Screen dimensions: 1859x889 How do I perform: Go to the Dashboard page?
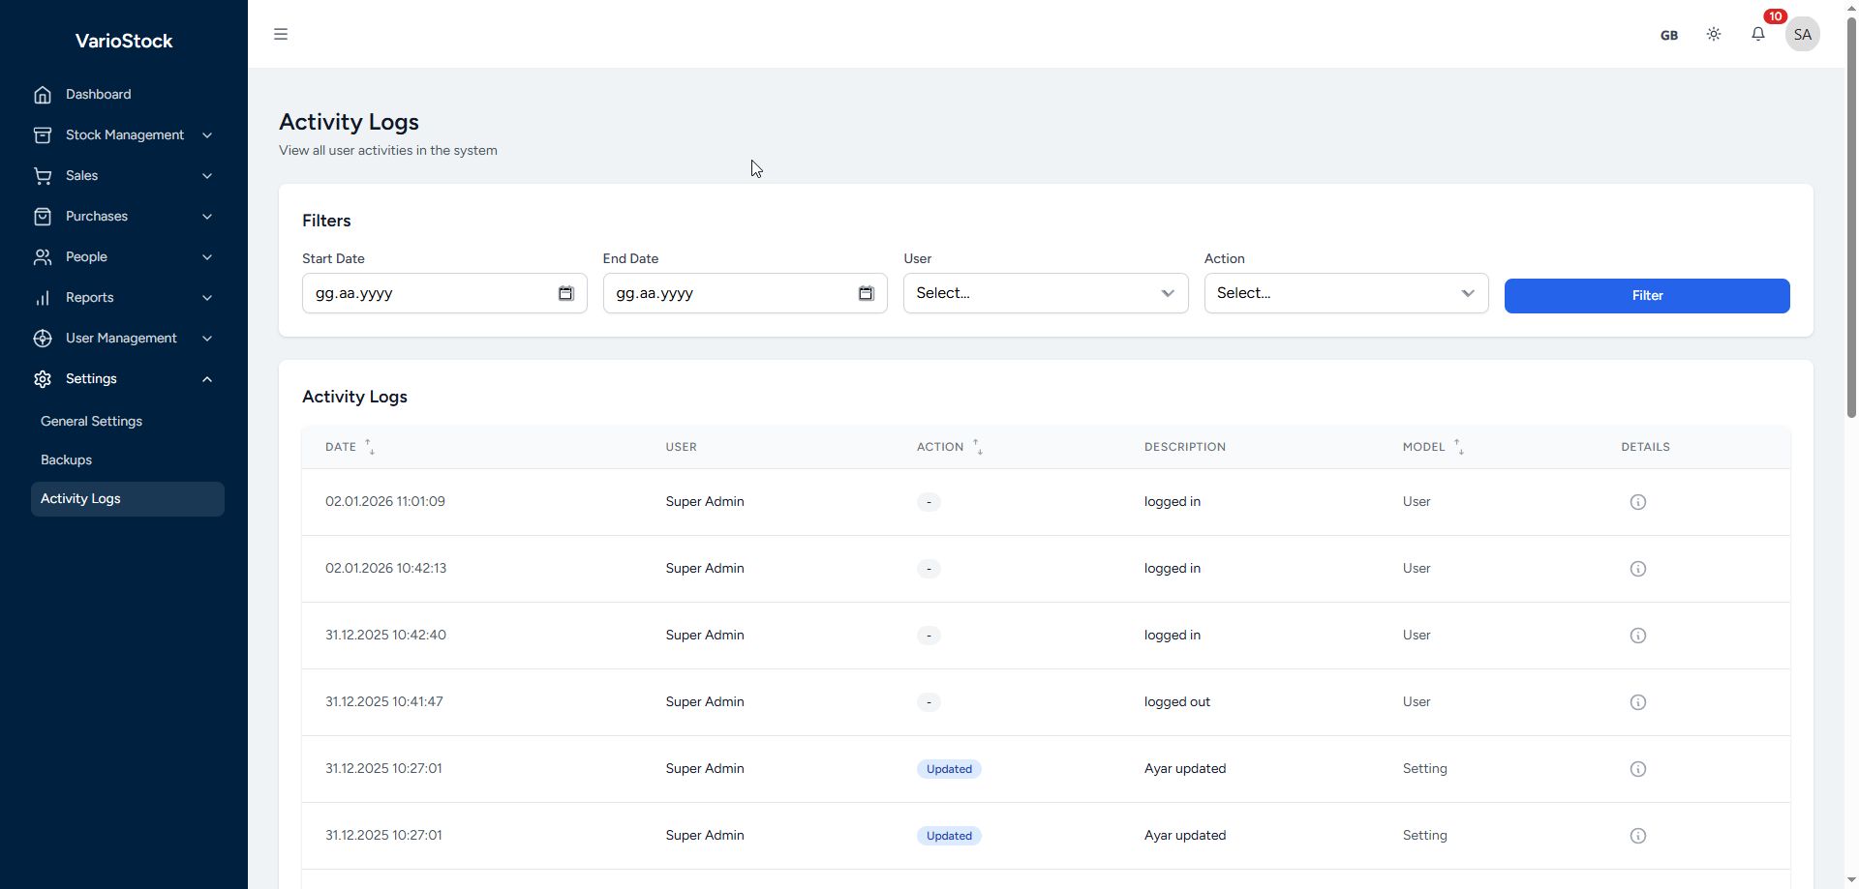[x=98, y=95]
